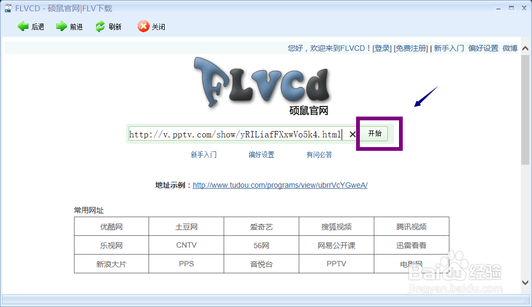Select CNTV in the site table
The image size is (532, 307).
[x=186, y=245]
